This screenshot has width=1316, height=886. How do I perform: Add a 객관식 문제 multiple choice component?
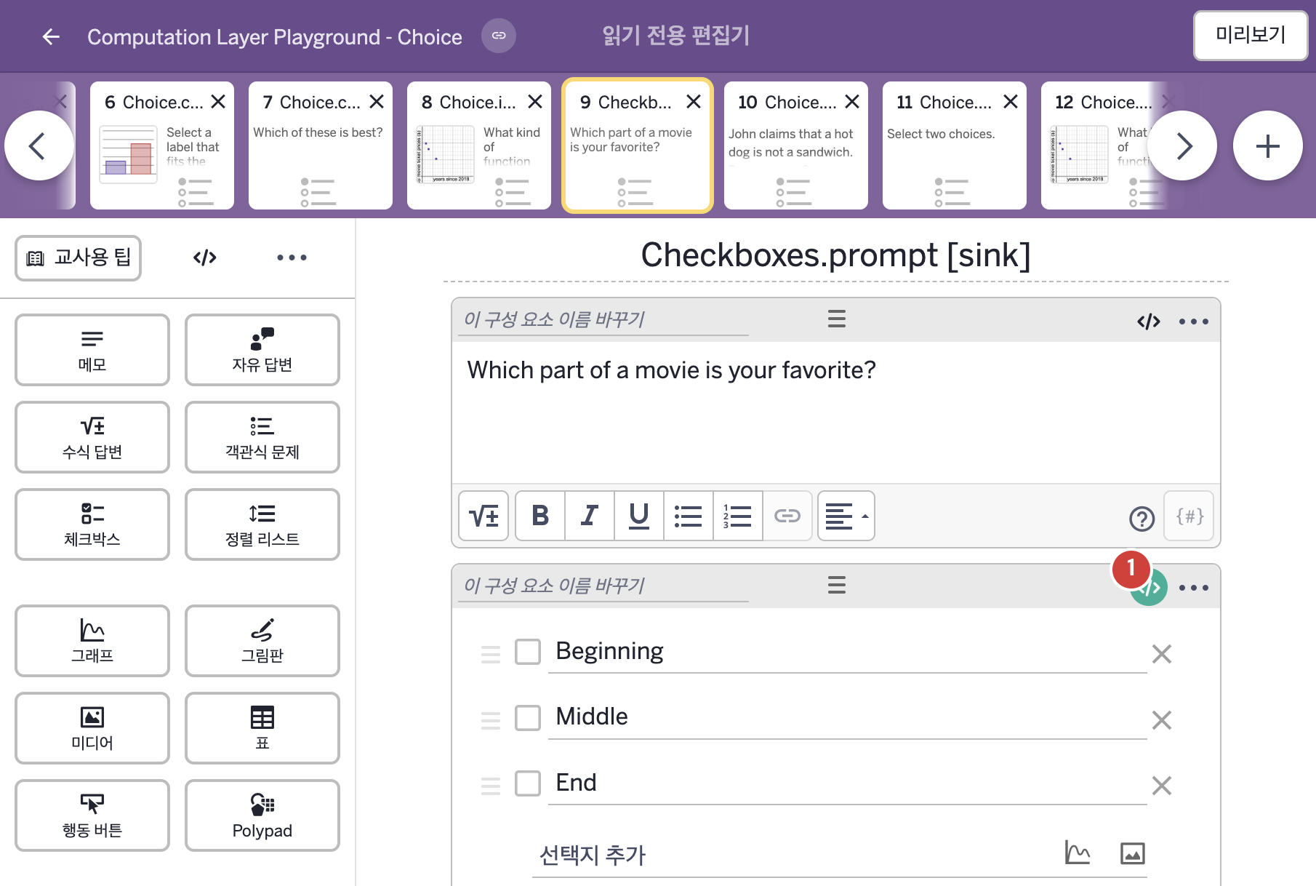pyautogui.click(x=262, y=437)
